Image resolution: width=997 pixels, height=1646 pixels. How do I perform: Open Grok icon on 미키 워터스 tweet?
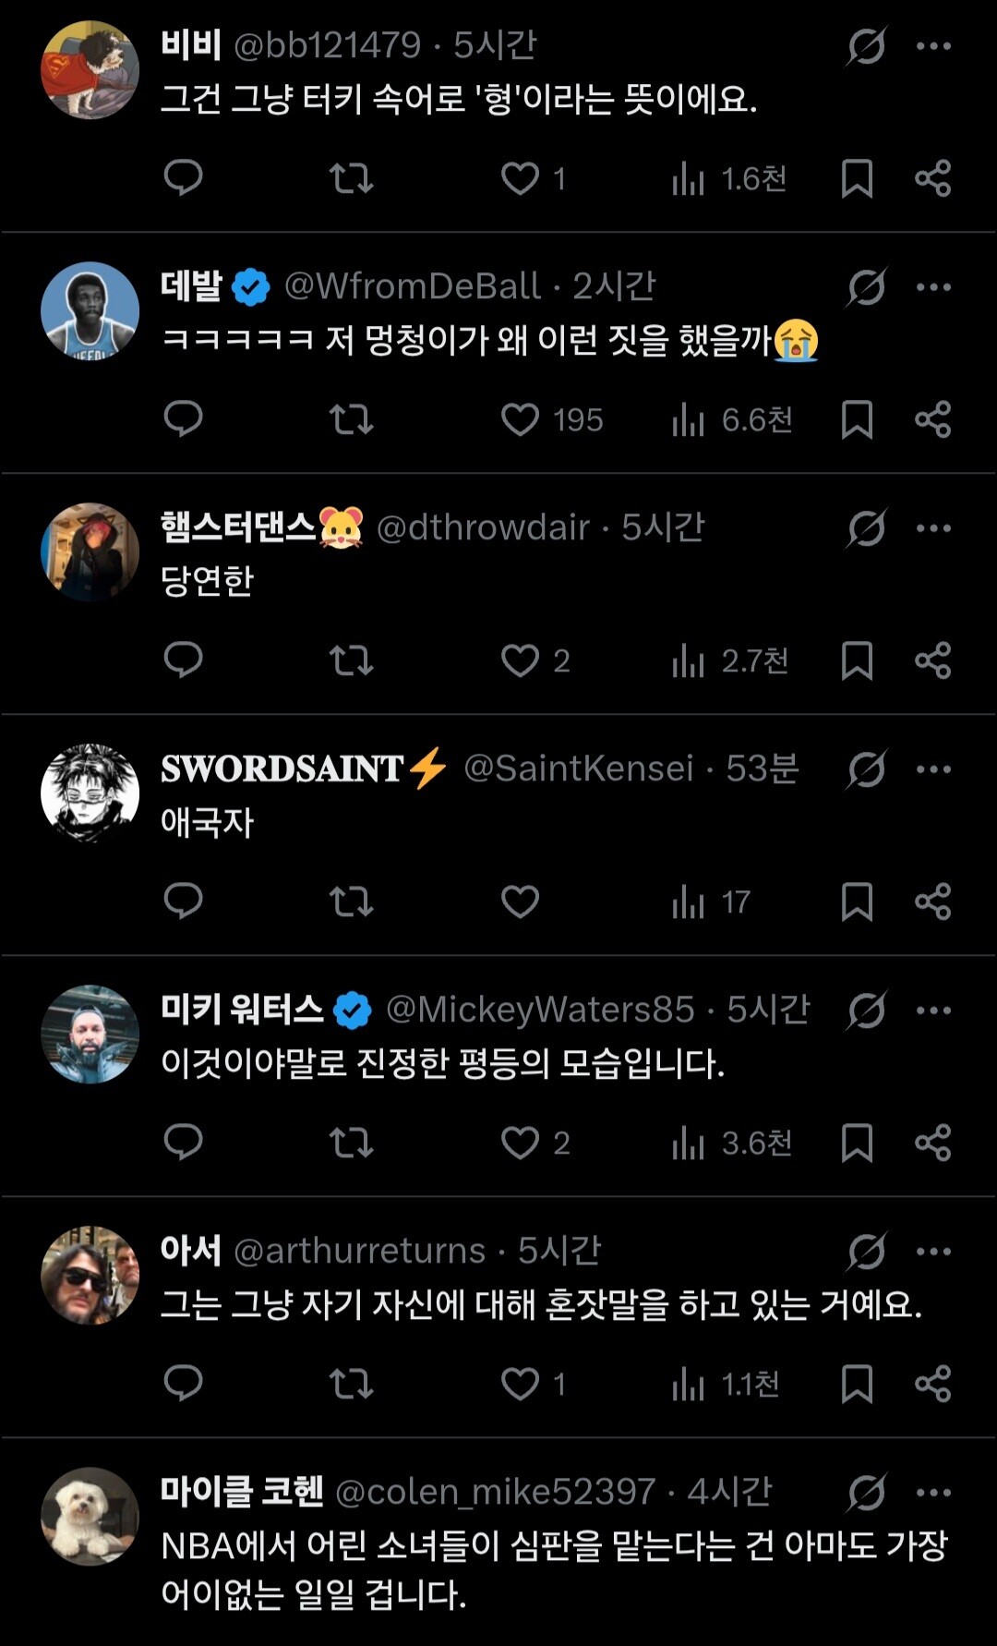(x=867, y=1010)
